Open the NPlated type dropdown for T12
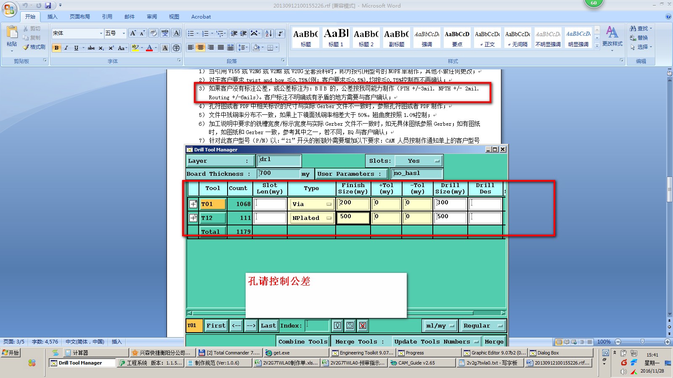The height and width of the screenshot is (378, 673). (x=311, y=218)
